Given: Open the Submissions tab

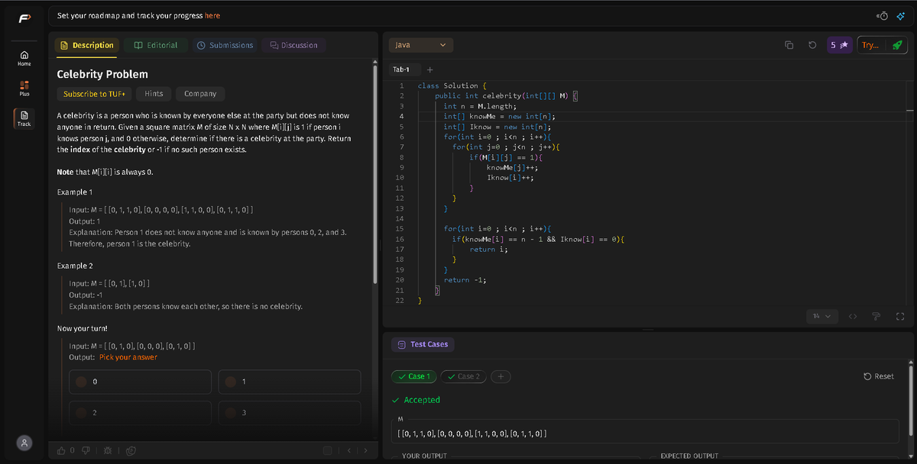Looking at the screenshot, I should pyautogui.click(x=225, y=46).
